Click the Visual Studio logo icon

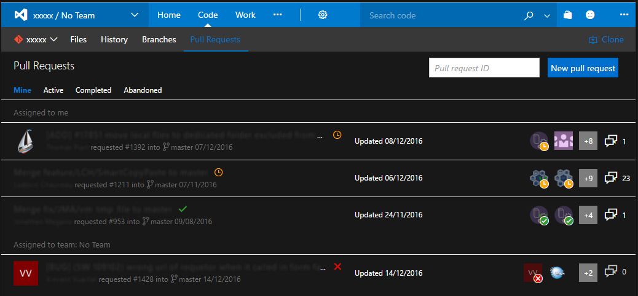21,15
